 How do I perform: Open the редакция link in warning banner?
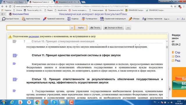[x=34, y=36]
